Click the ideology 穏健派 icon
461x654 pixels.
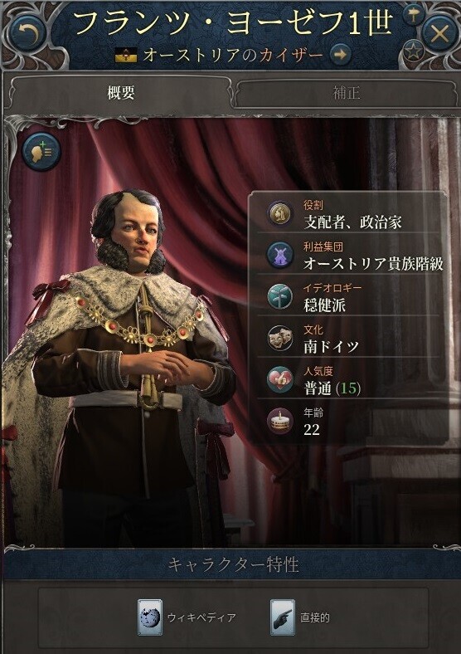point(279,296)
